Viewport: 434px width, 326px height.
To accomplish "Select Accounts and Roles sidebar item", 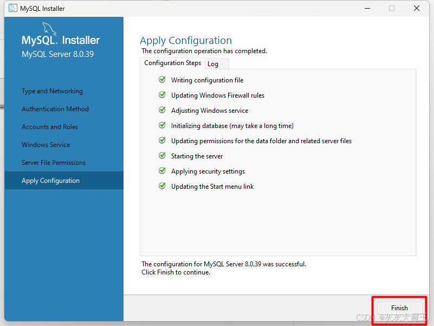I will tap(50, 127).
